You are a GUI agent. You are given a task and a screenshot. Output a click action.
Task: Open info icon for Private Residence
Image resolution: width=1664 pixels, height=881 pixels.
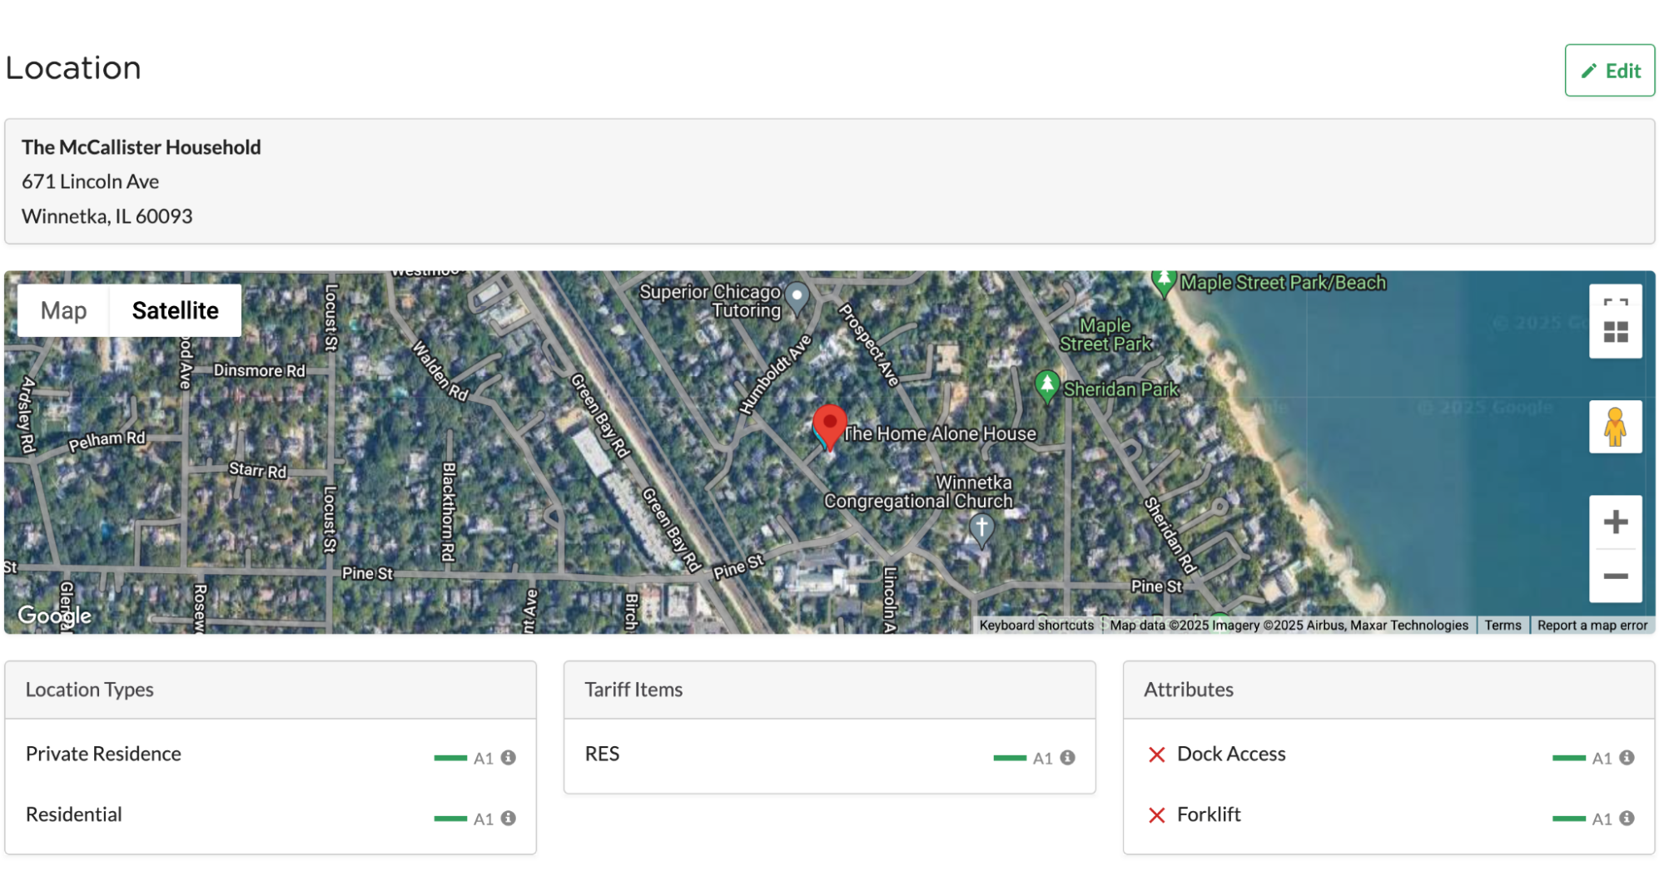click(x=509, y=758)
